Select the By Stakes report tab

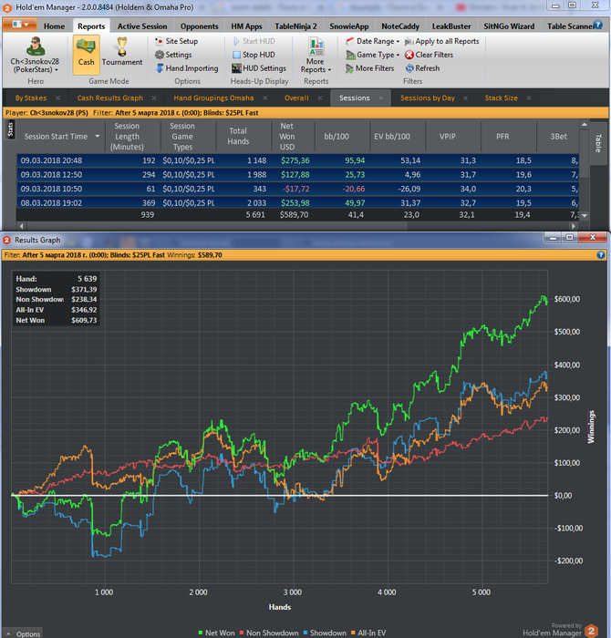pos(31,98)
